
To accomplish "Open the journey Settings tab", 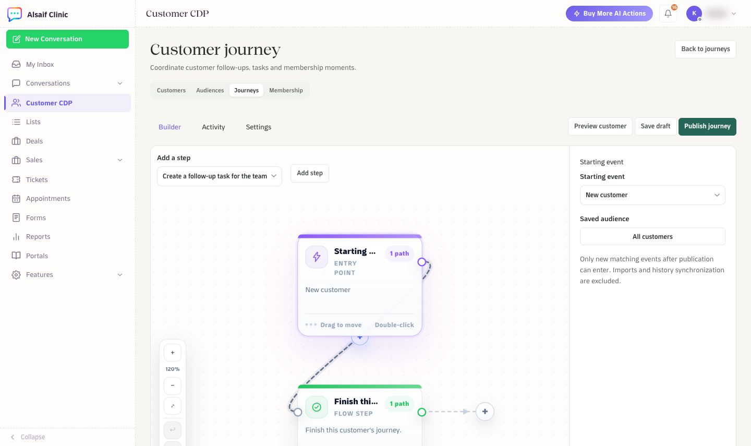I will pos(259,127).
